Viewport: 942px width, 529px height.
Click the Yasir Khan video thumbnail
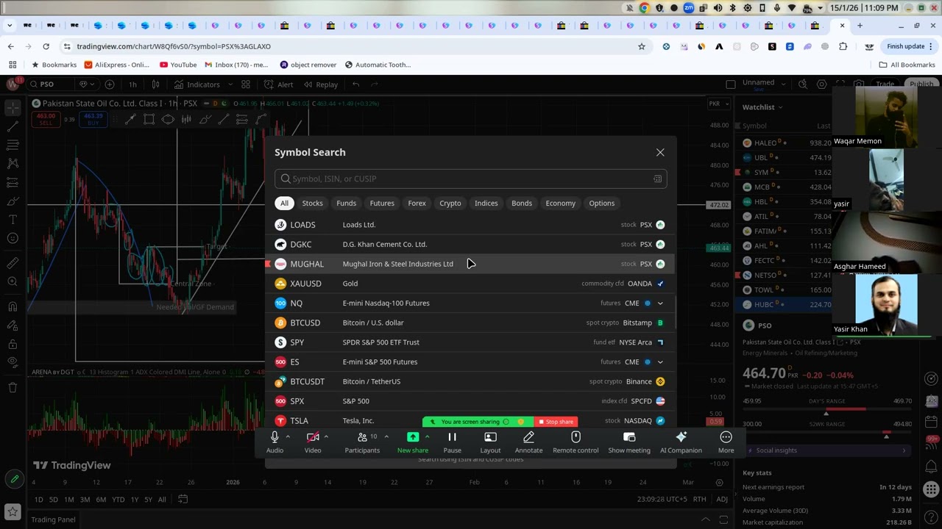887,303
